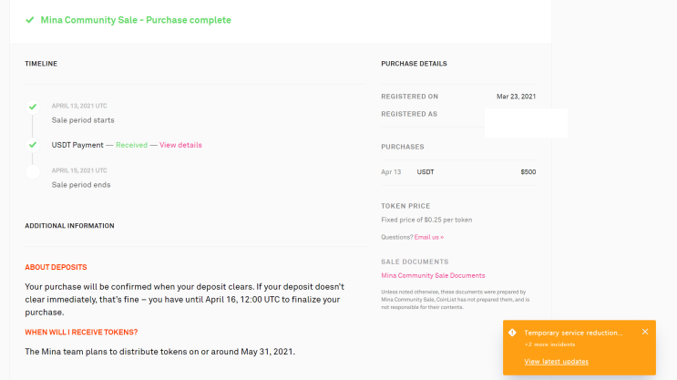Click the TOKEN PRICE label

(405, 206)
